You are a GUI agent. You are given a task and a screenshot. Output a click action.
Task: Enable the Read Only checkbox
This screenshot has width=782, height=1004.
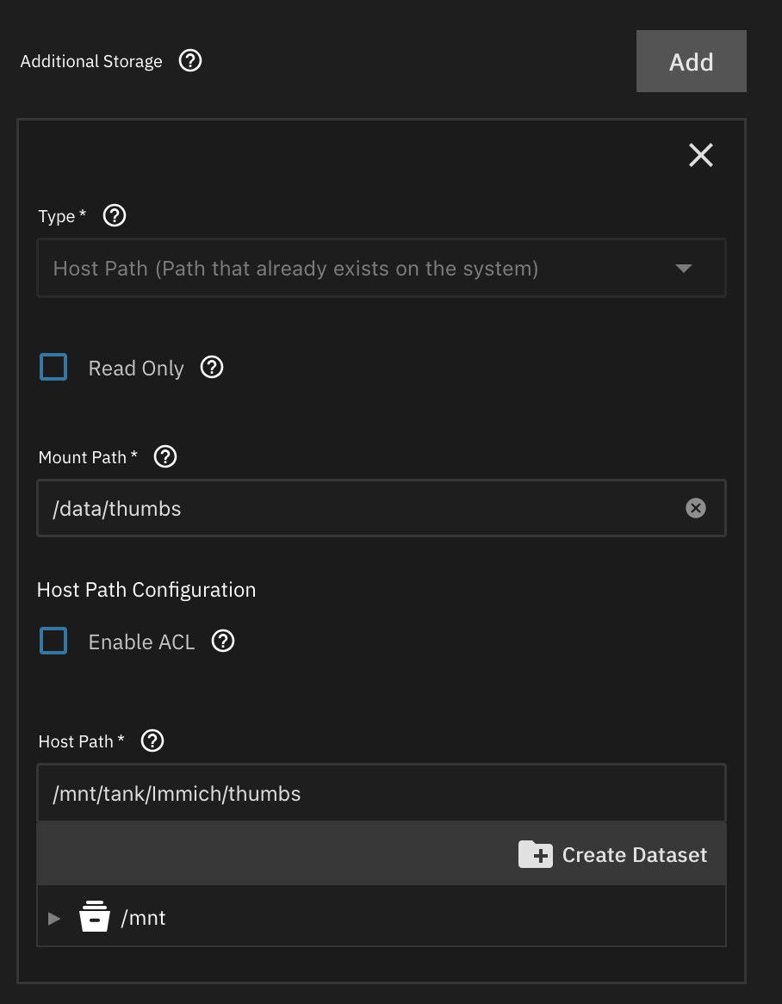point(53,366)
